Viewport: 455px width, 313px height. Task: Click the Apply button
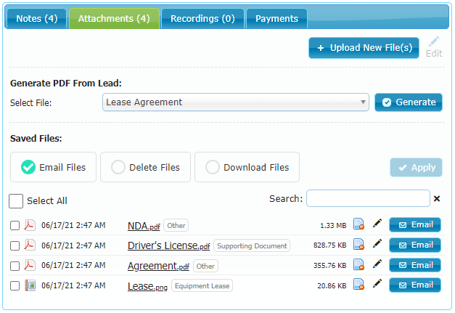click(x=416, y=168)
